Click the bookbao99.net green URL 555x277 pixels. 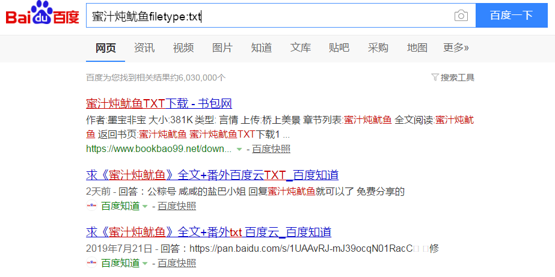pyautogui.click(x=159, y=149)
